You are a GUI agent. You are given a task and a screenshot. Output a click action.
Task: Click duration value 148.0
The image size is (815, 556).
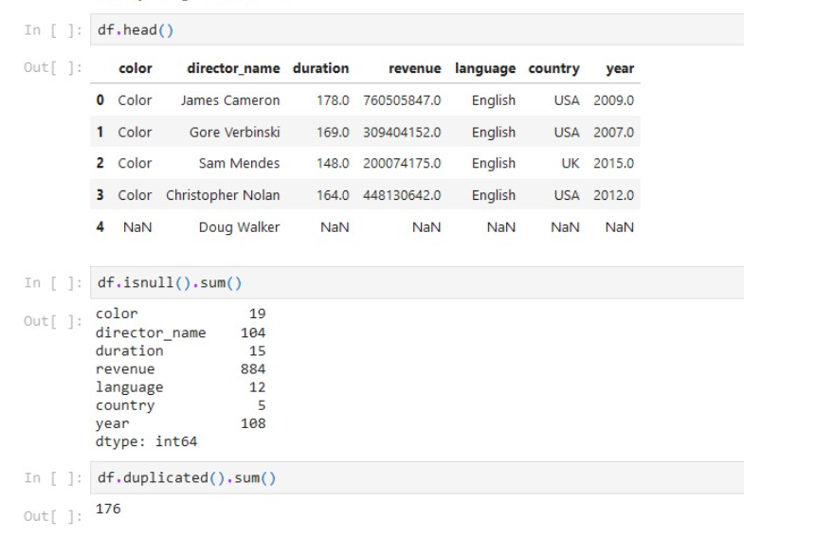[333, 163]
